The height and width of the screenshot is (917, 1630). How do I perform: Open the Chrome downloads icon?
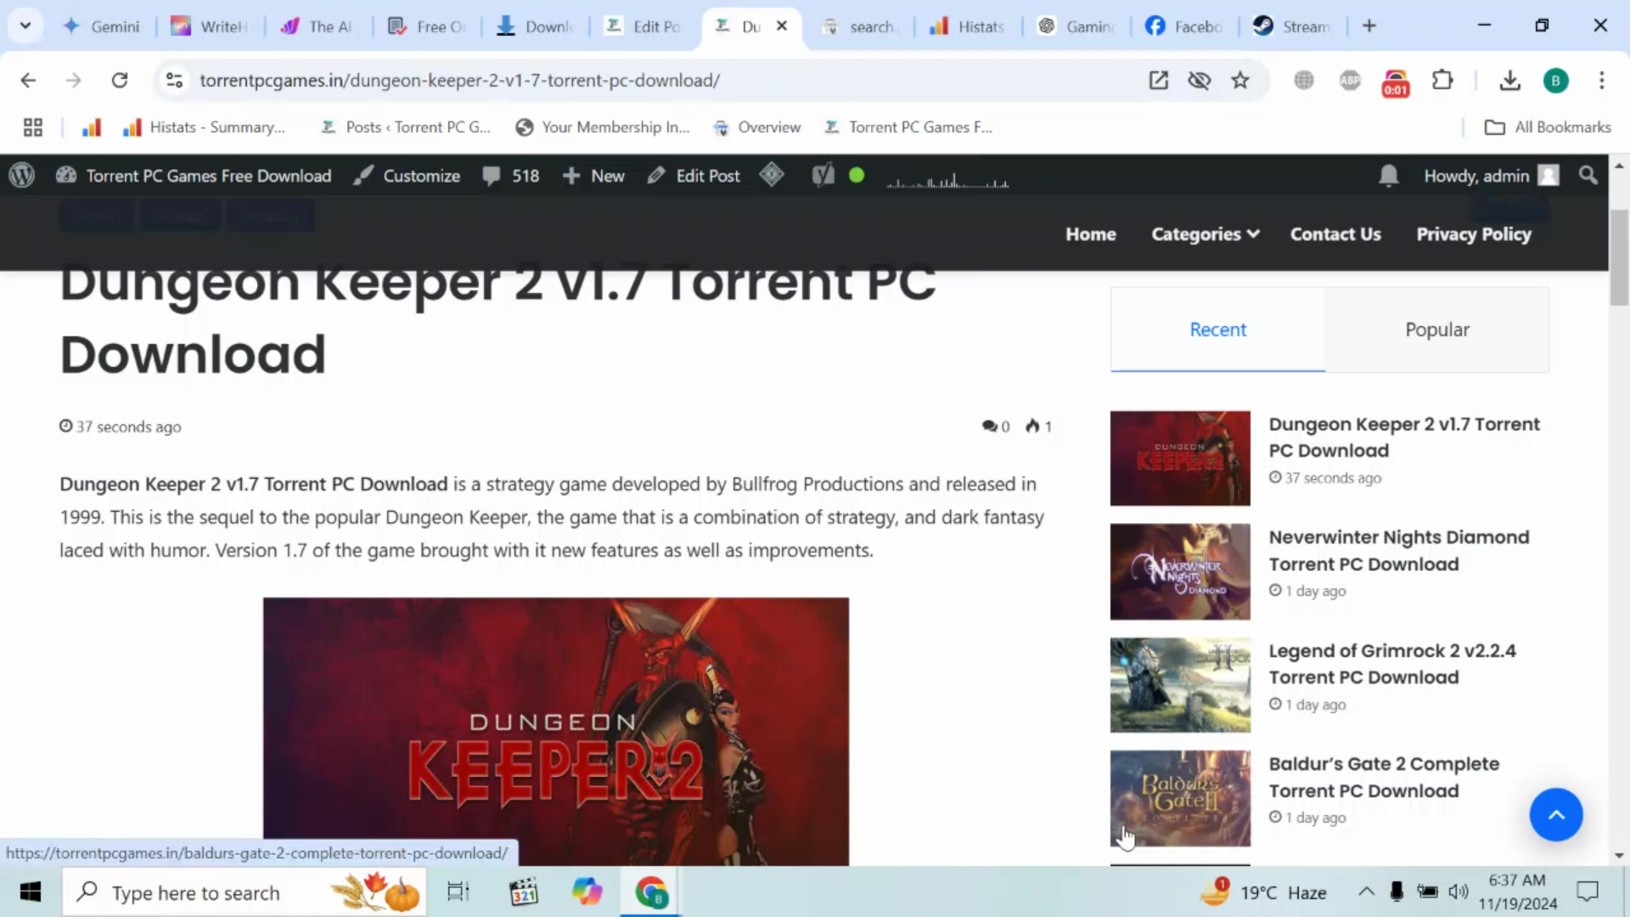click(x=1509, y=80)
